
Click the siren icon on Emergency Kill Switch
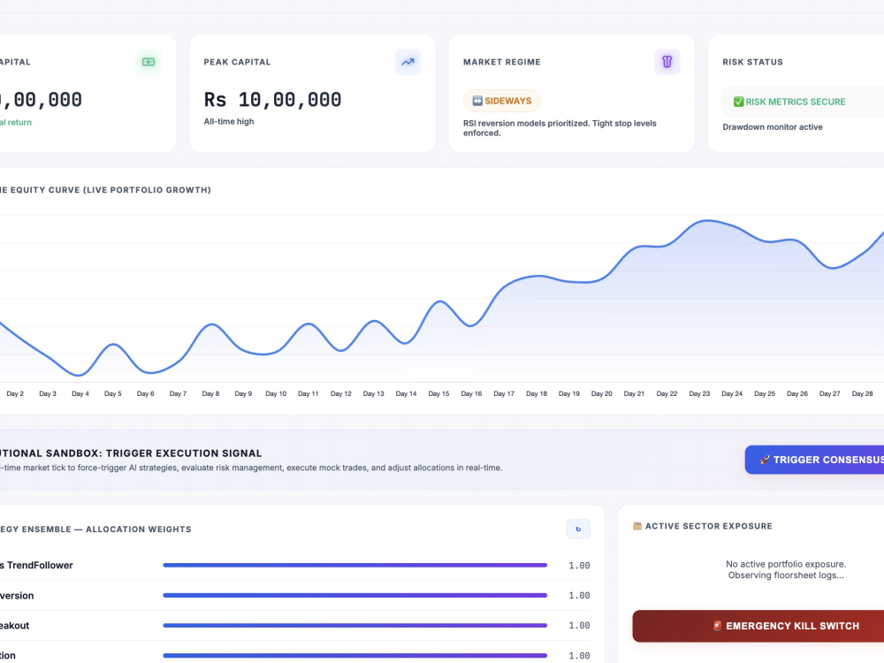pyautogui.click(x=717, y=625)
